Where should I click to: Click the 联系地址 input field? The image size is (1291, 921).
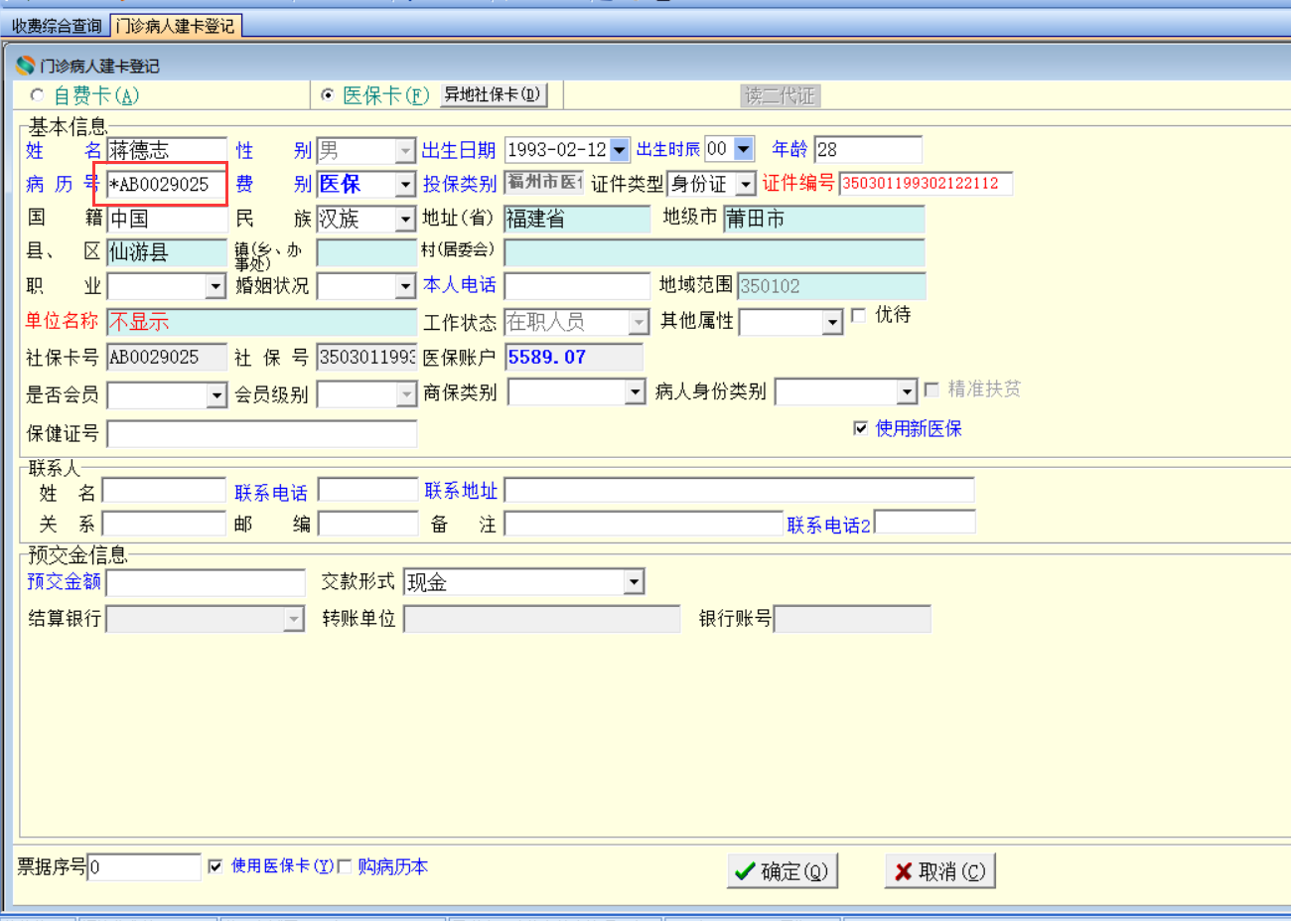click(x=739, y=490)
